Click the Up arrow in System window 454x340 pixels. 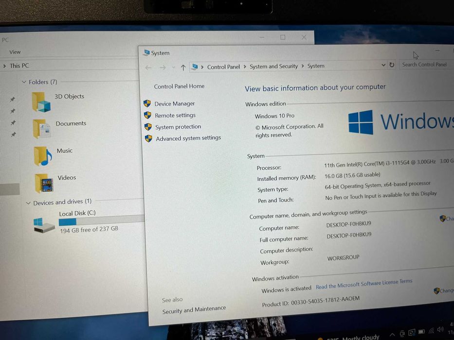coord(183,68)
